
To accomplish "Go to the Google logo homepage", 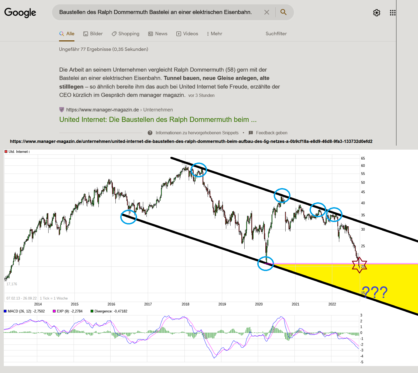I will pyautogui.click(x=20, y=12).
